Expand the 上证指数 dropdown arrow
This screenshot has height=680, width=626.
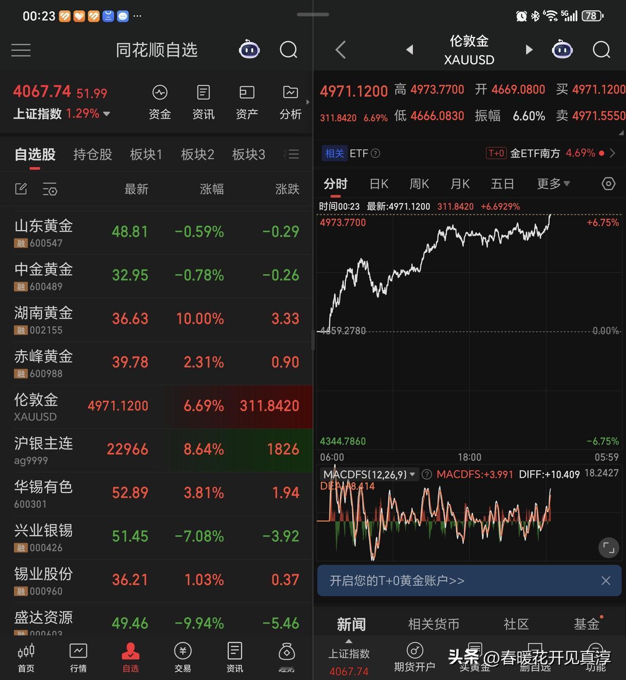click(107, 114)
